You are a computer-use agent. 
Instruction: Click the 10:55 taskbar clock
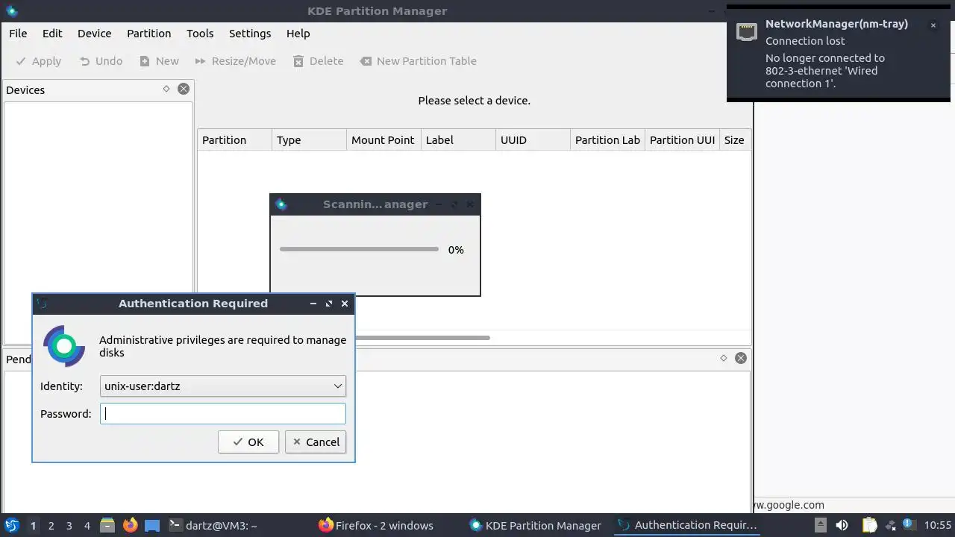[x=938, y=525]
